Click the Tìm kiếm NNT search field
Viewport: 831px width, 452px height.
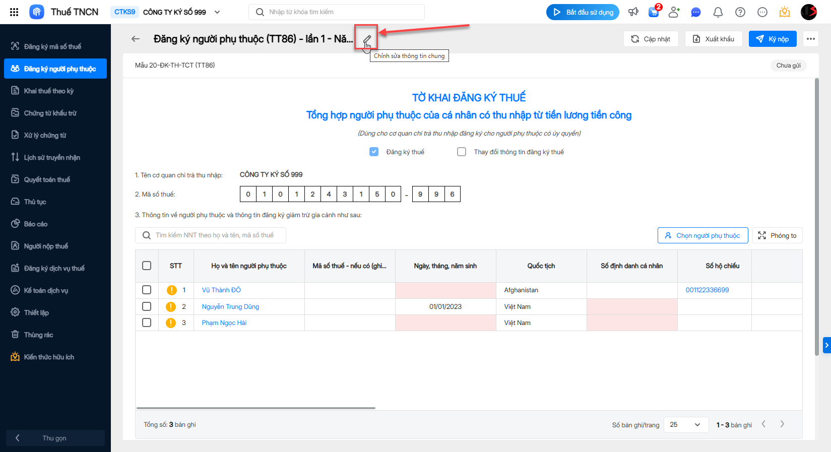tap(211, 235)
